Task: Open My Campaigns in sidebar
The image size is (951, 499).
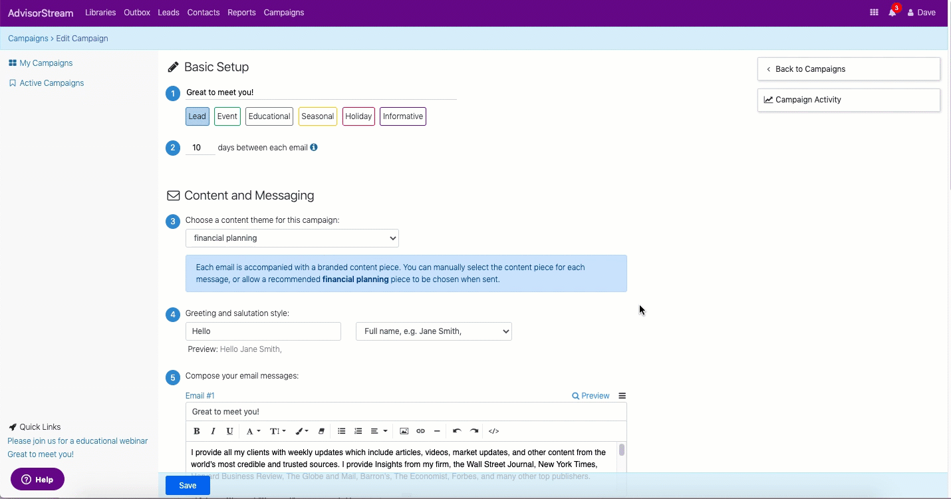Action: (x=41, y=63)
